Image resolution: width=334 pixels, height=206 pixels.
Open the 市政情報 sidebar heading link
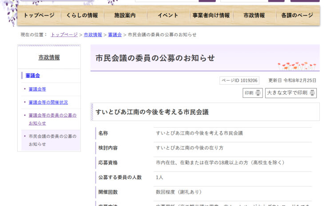[x=49, y=57]
